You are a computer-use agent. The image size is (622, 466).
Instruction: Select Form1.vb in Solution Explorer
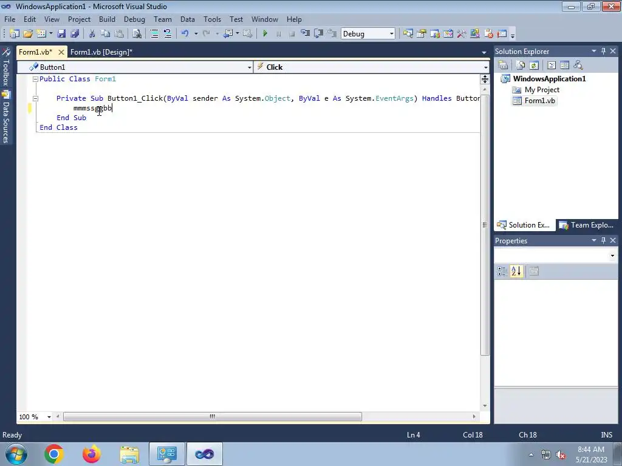[539, 101]
